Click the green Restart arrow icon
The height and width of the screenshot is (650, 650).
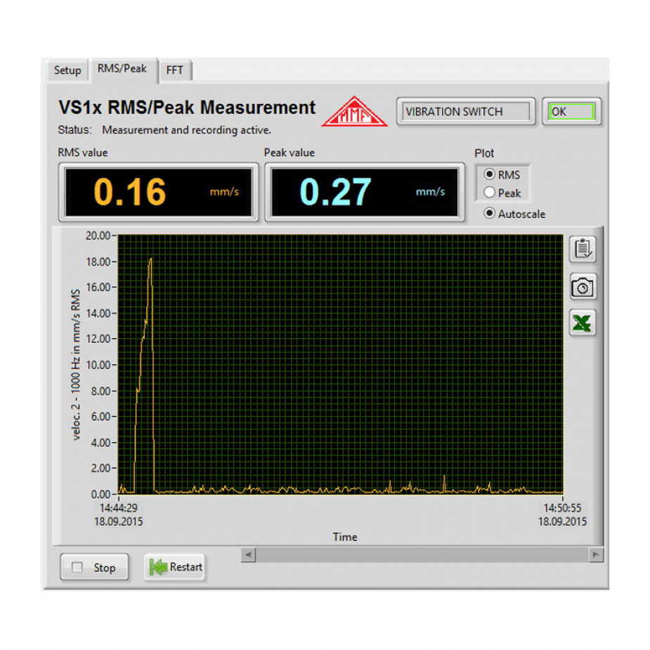[x=158, y=566]
